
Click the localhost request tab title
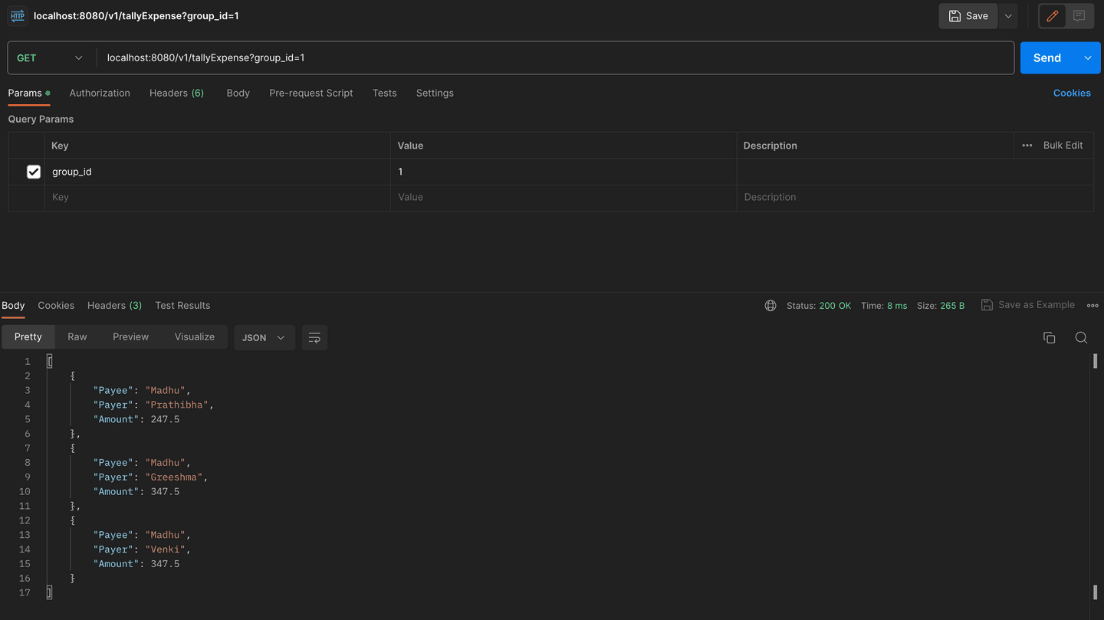136,16
